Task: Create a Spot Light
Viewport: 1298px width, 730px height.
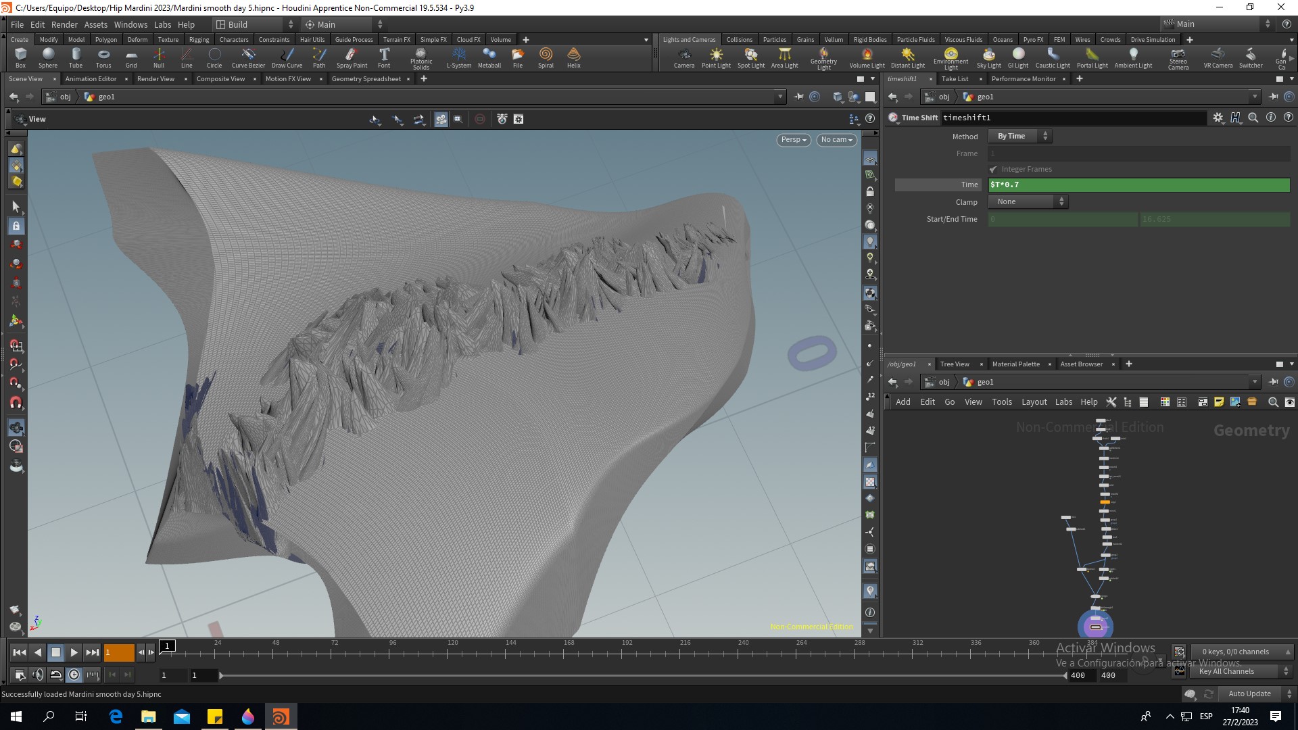Action: [751, 57]
